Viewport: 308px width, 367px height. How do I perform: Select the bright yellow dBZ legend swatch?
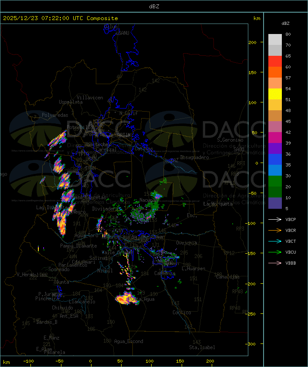275,94
